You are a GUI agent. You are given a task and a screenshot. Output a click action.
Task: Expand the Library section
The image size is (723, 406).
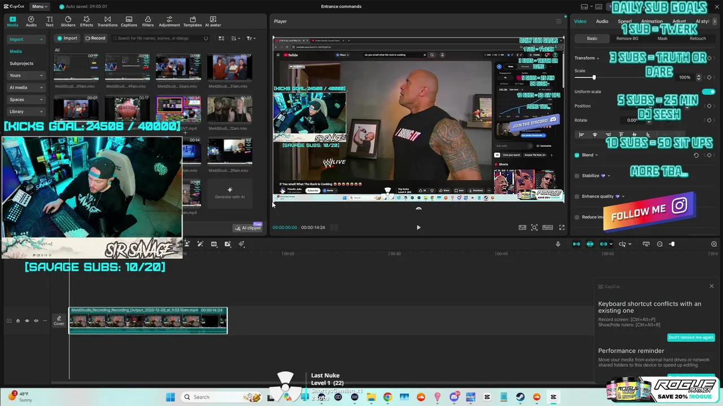(25, 112)
